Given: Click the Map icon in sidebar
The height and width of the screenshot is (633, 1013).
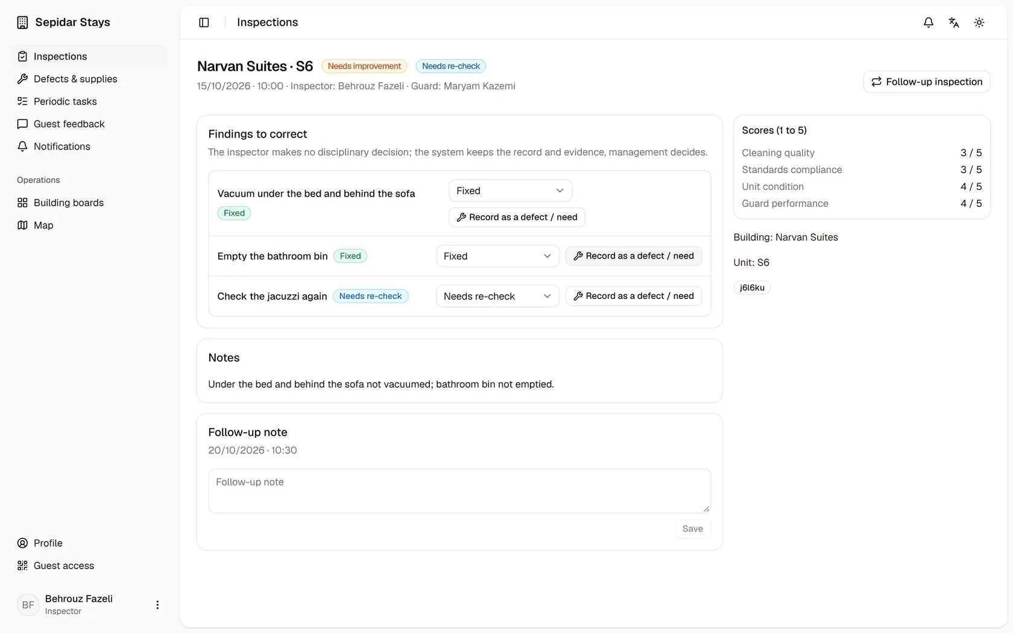Looking at the screenshot, I should [22, 225].
